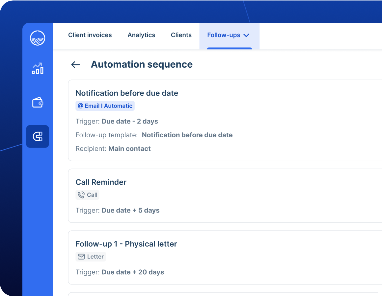382x296 pixels.
Task: Click the Call badge
Action: pyautogui.click(x=87, y=195)
